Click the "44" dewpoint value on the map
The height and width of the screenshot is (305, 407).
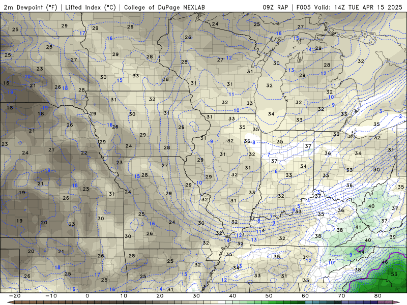361,252
